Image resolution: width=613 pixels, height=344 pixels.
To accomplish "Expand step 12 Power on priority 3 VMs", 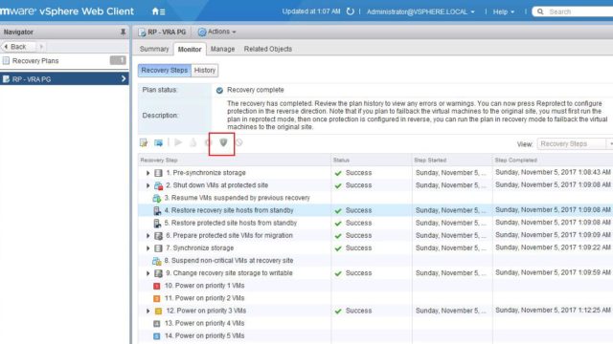I will pyautogui.click(x=148, y=311).
